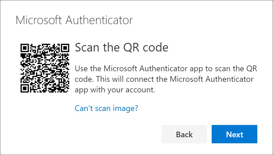Open the "Can't scan image?" link

(x=106, y=108)
